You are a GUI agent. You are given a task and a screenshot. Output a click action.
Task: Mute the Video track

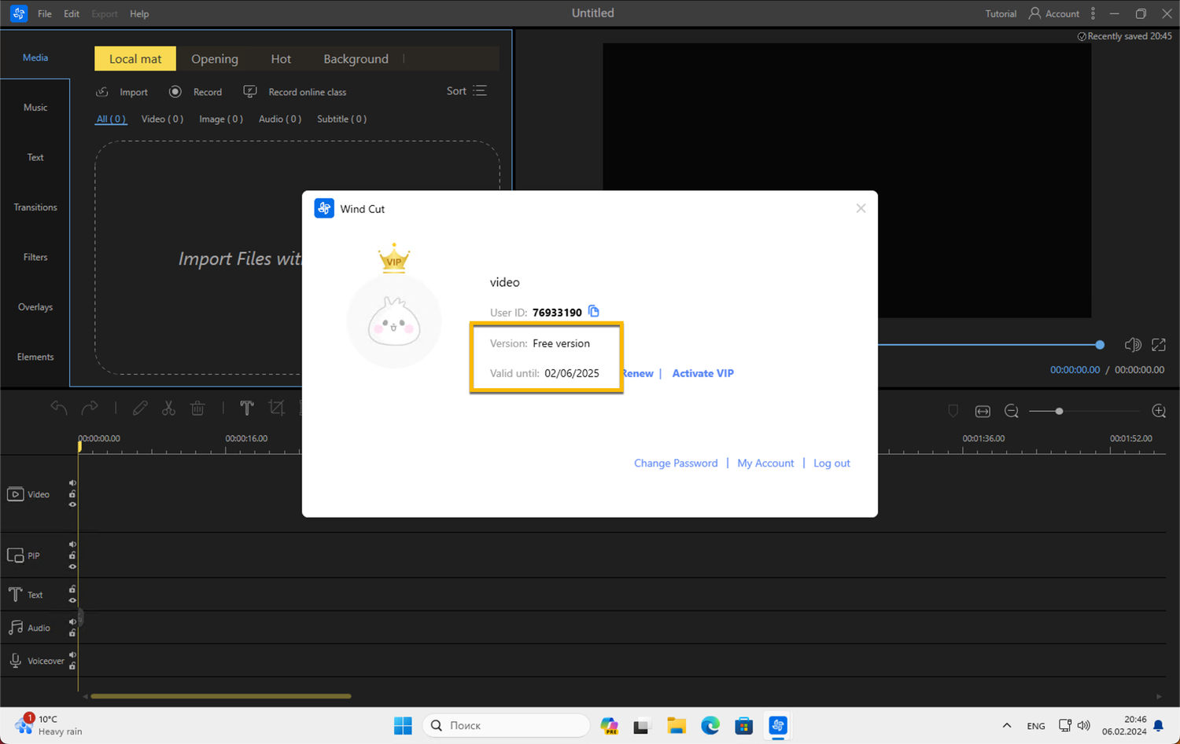tap(72, 483)
